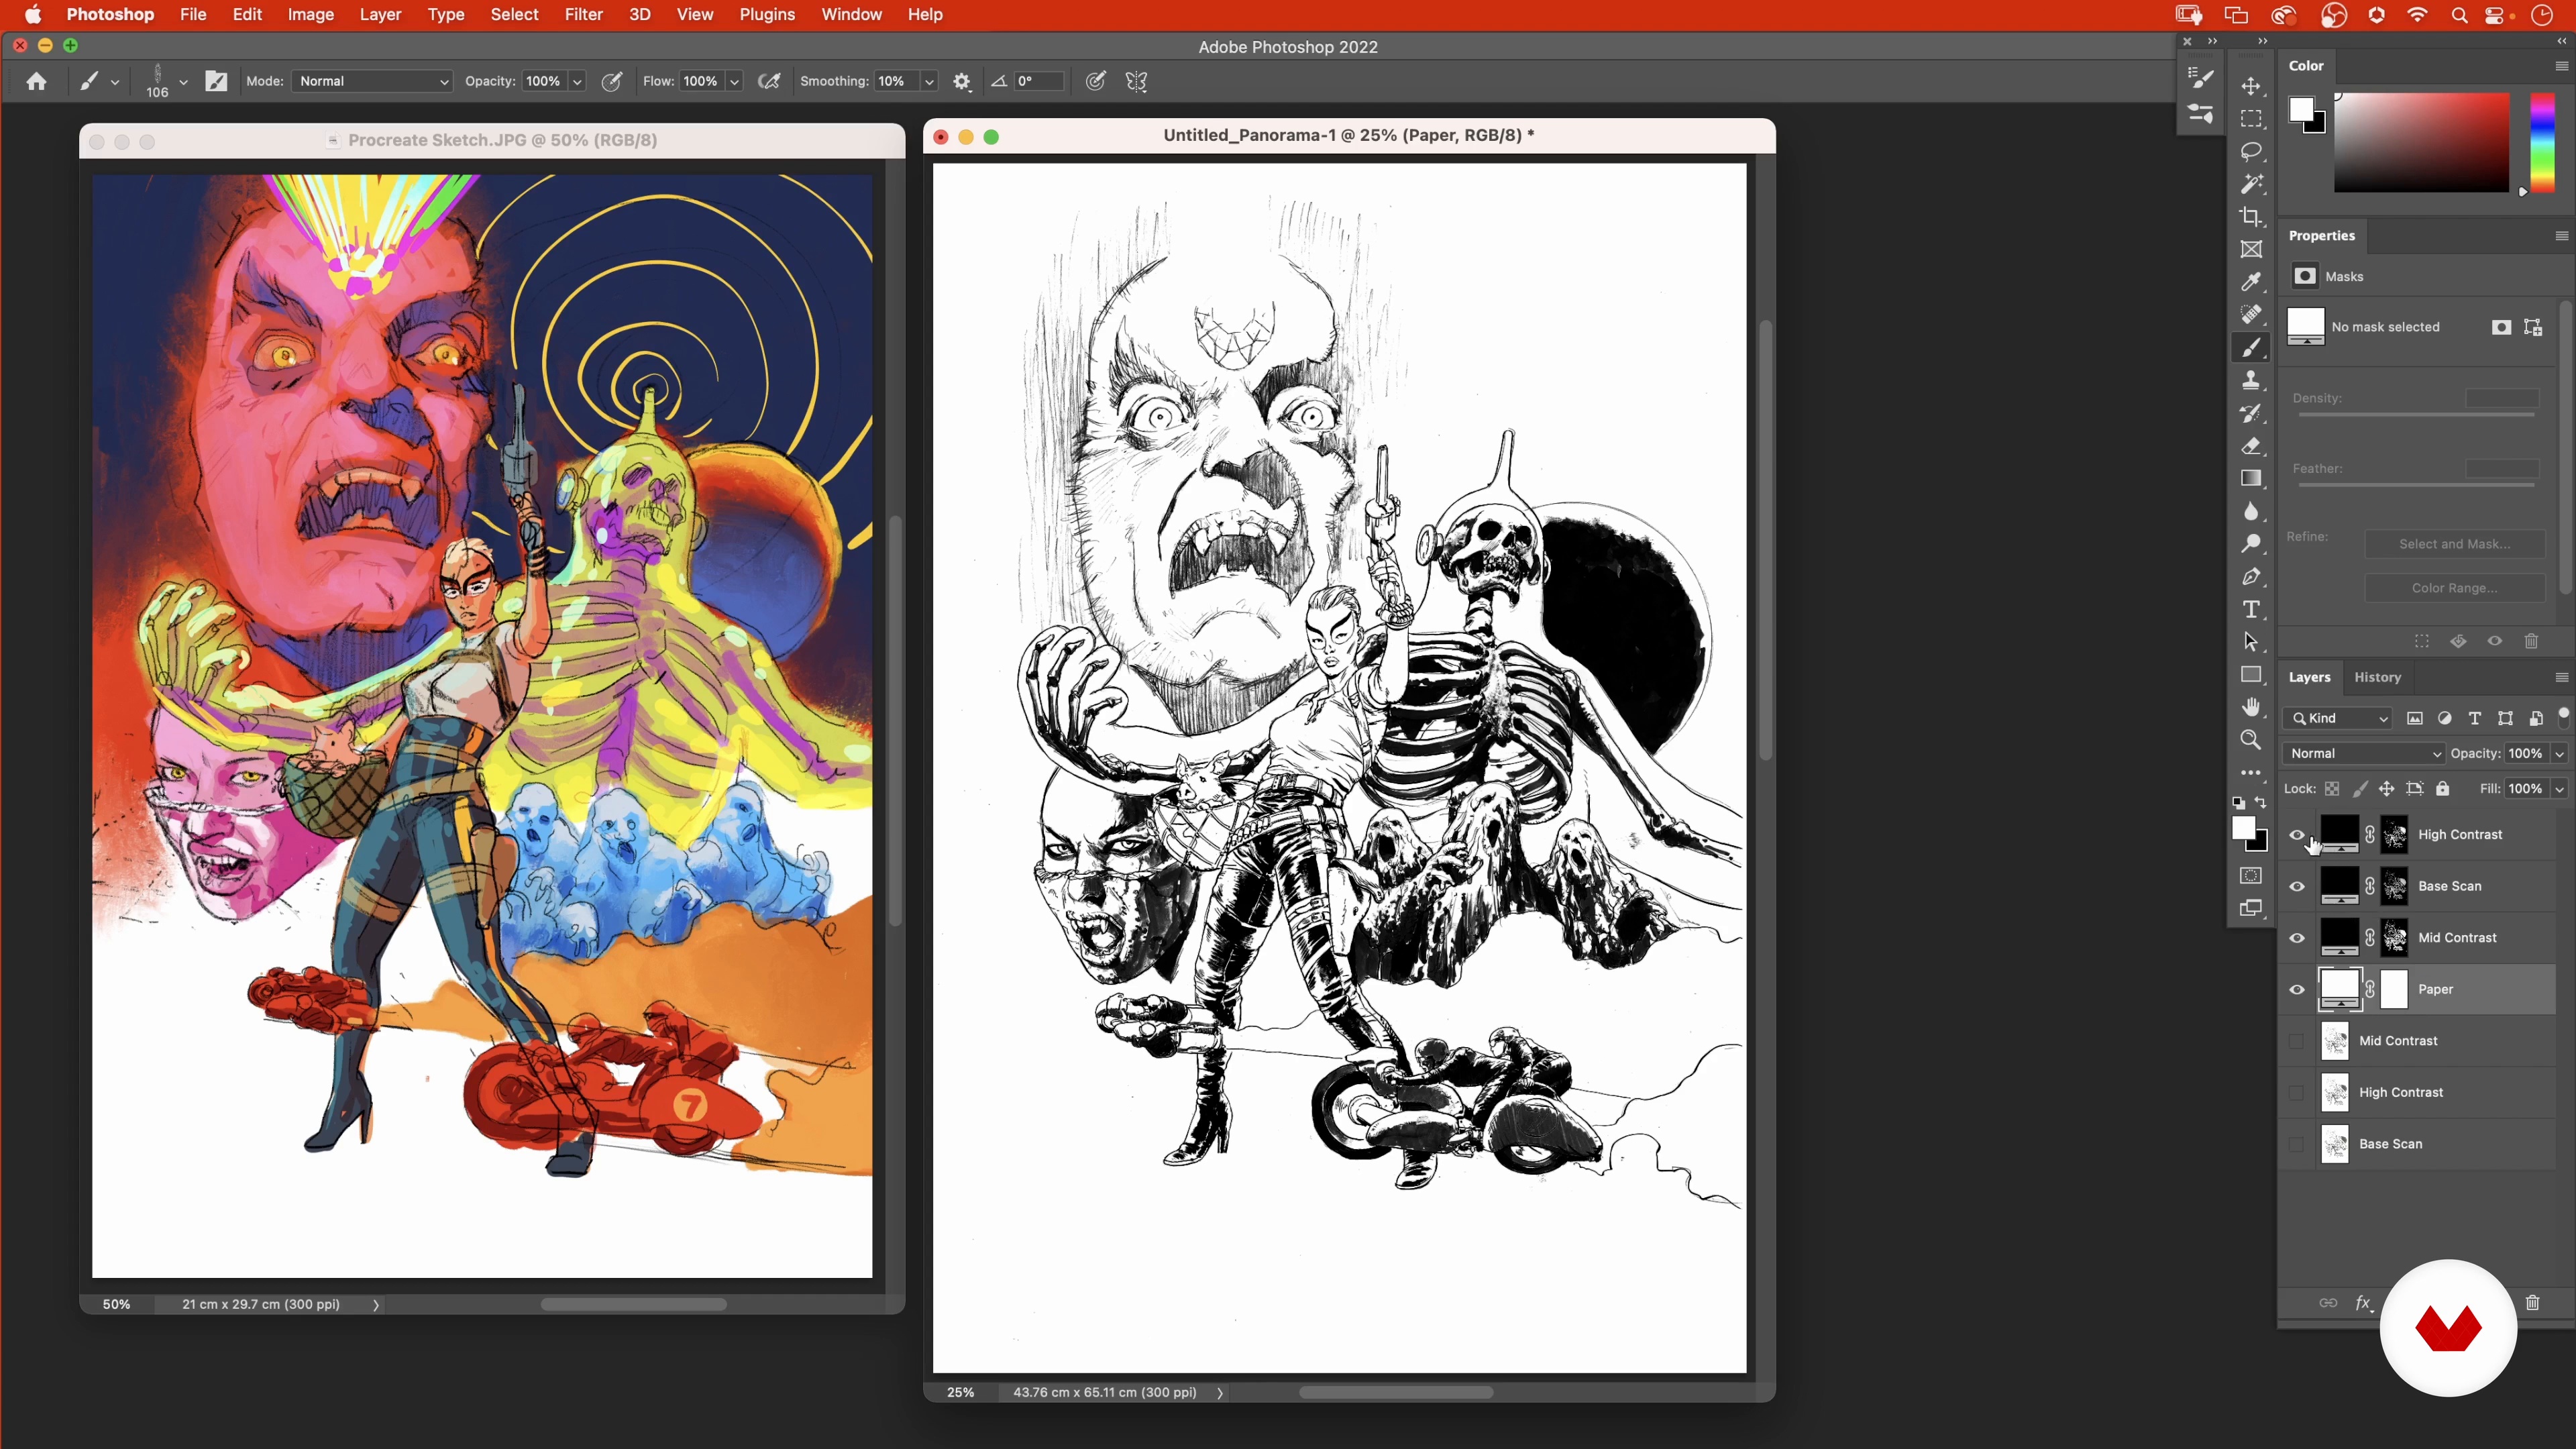This screenshot has height=1449, width=2576.
Task: Show the hidden Base Scan image layer
Action: pos(2297,1144)
